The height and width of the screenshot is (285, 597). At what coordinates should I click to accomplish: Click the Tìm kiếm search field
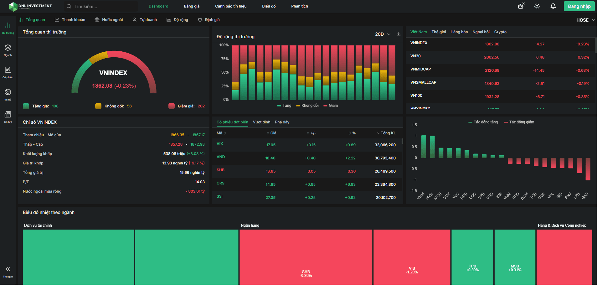pos(101,6)
